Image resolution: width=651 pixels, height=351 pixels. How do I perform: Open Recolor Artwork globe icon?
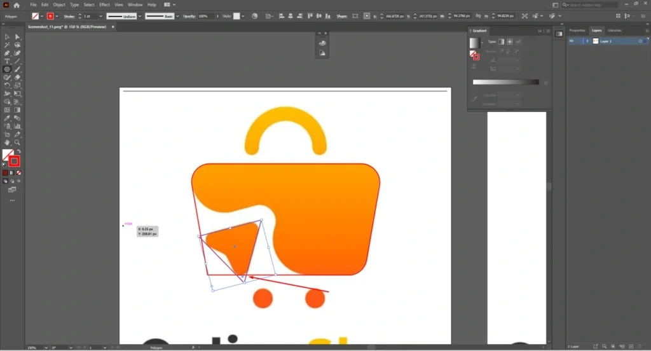pos(254,16)
